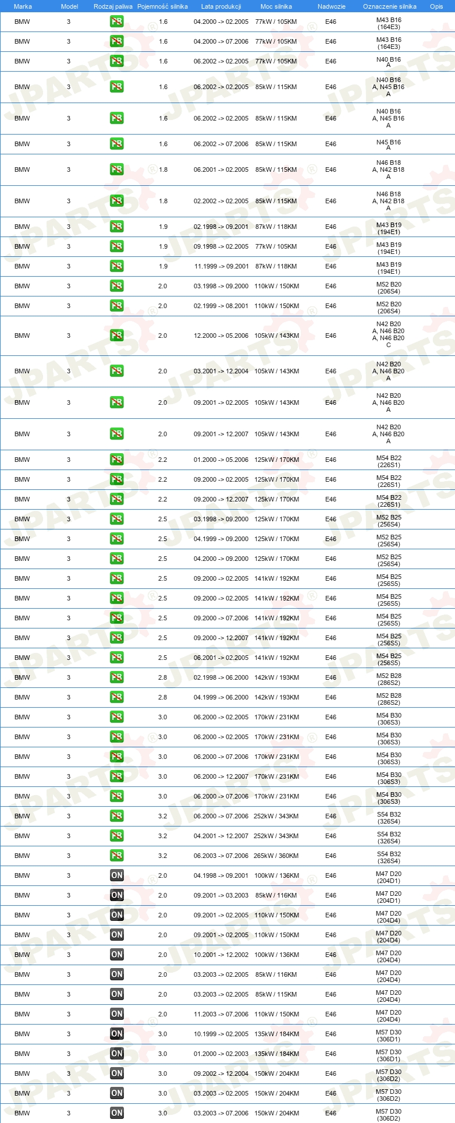Screen dimensions: 455x1123
Task: Click the Model column header
Action: click(x=69, y=6)
